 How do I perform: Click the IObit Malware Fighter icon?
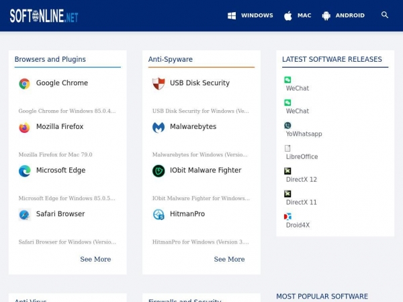coord(159,170)
